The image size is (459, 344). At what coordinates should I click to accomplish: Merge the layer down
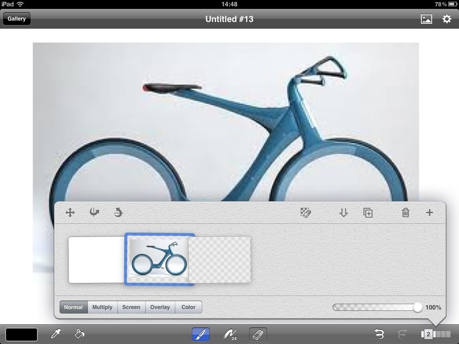pos(344,212)
